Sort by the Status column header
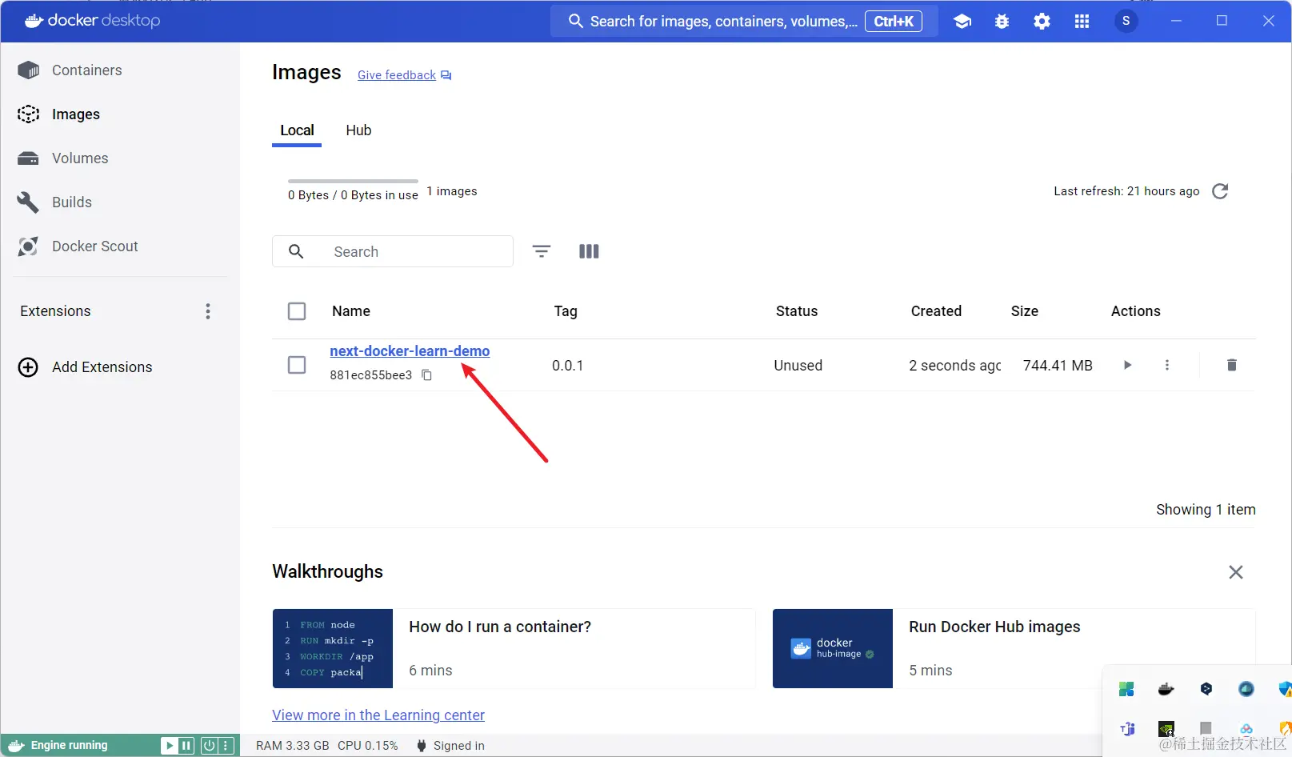1292x757 pixels. [797, 311]
